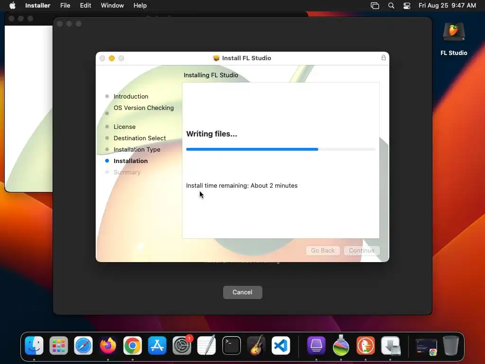
Task: Open Launchpad in the dock
Action: [x=59, y=346]
